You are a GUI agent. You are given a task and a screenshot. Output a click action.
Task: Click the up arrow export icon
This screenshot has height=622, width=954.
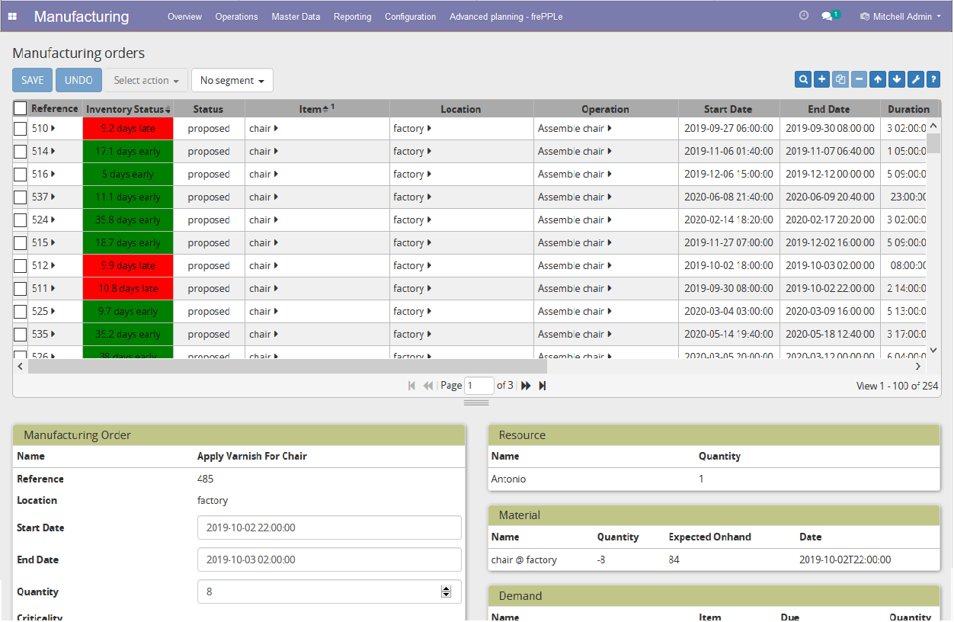pyautogui.click(x=878, y=79)
